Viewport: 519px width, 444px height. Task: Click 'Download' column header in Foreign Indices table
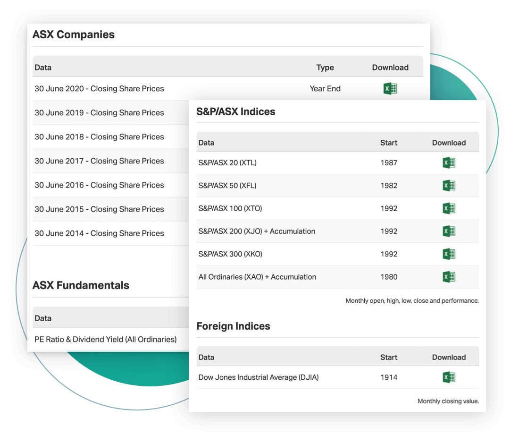(449, 358)
